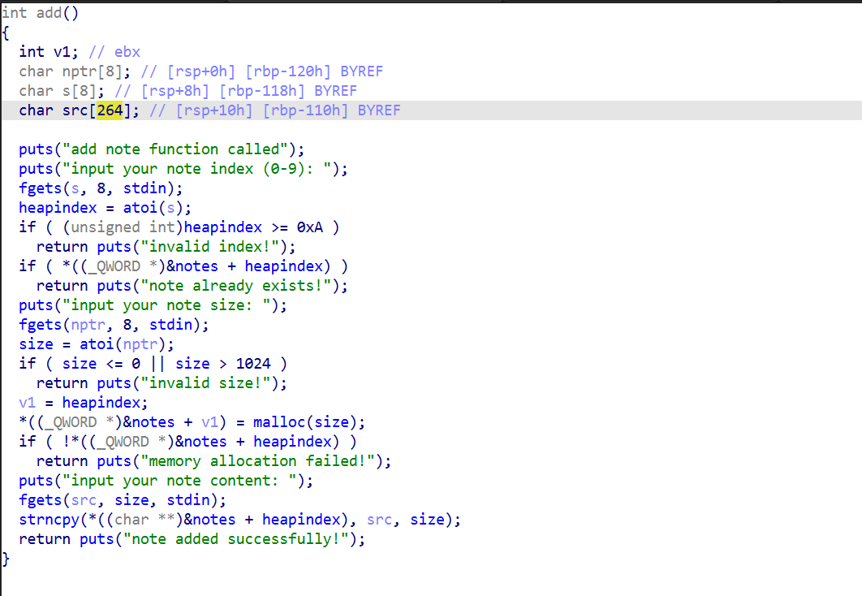Click the 1024 size limit constant
862x596 pixels.
[253, 364]
